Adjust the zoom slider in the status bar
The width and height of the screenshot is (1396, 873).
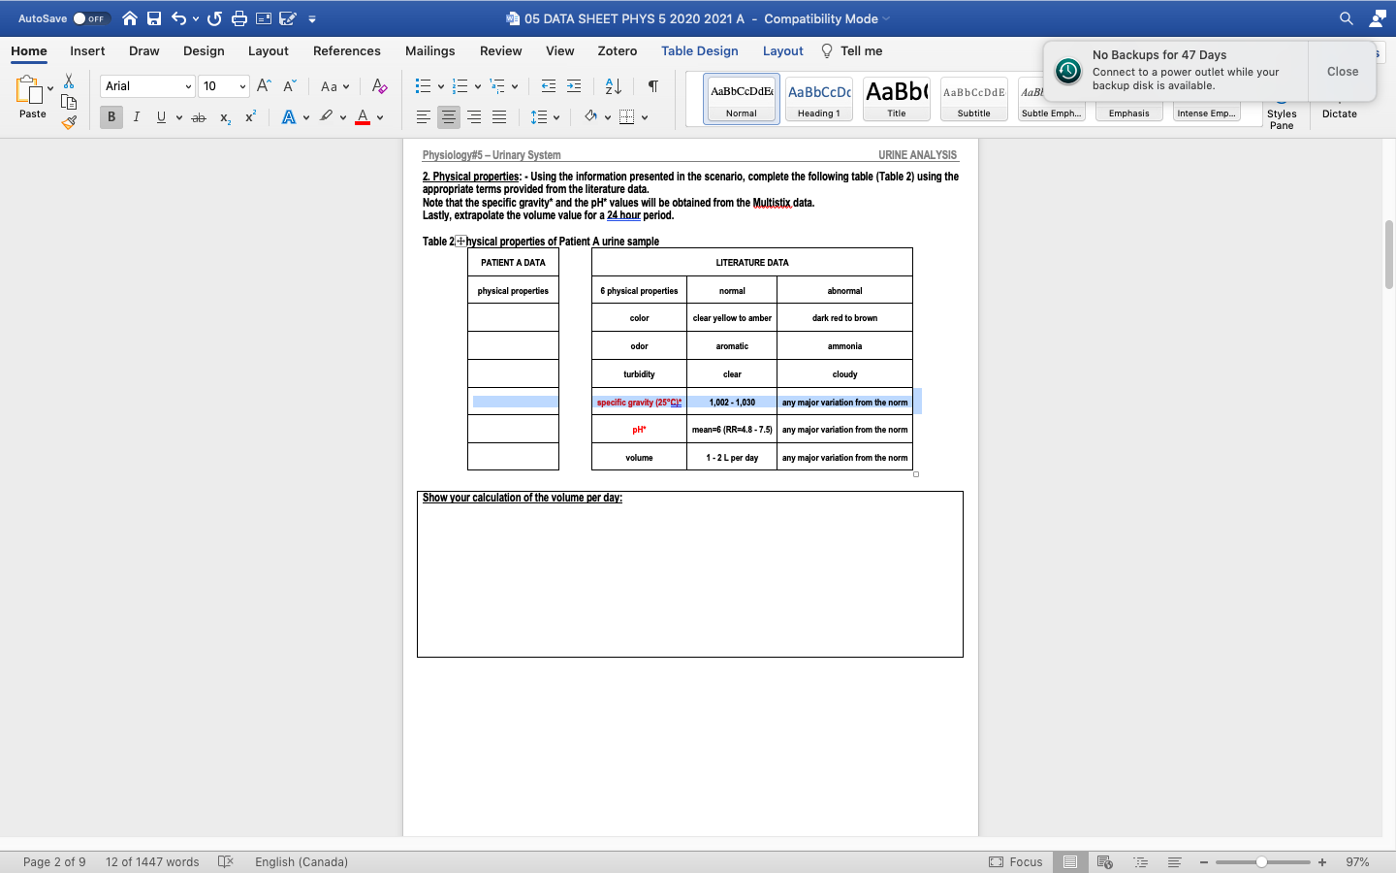tap(1262, 861)
